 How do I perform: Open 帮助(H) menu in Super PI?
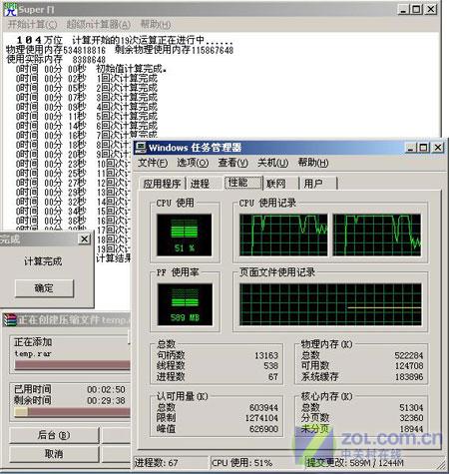[x=156, y=24]
